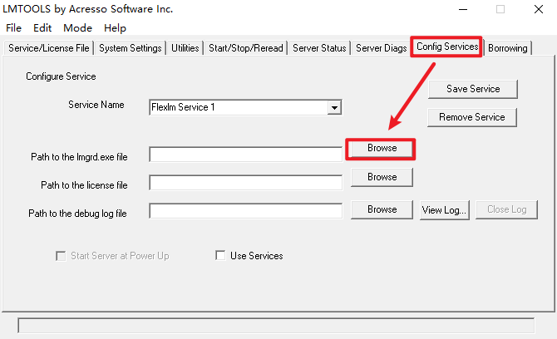Switch to System Settings tab

pos(130,48)
